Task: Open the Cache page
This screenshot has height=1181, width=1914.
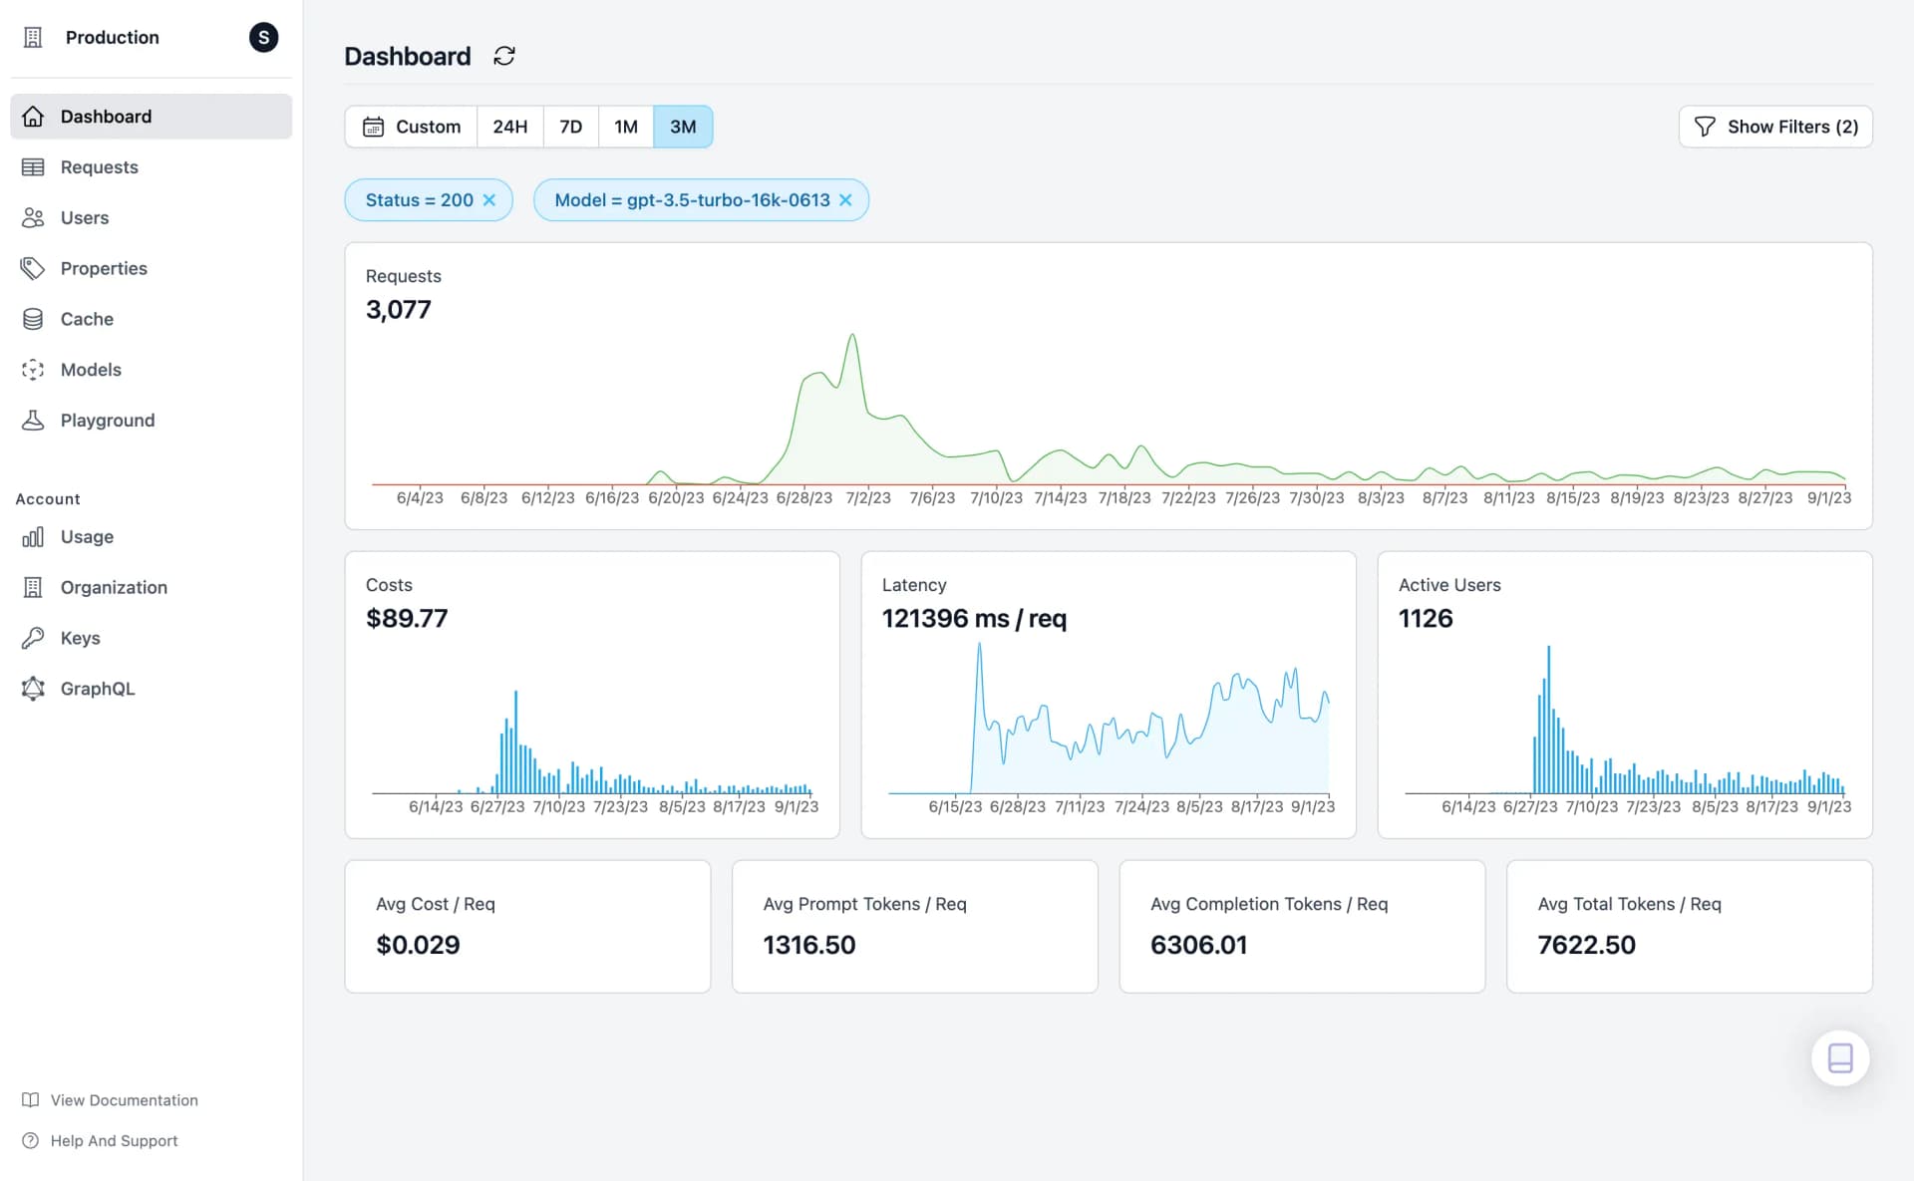Action: click(x=87, y=319)
